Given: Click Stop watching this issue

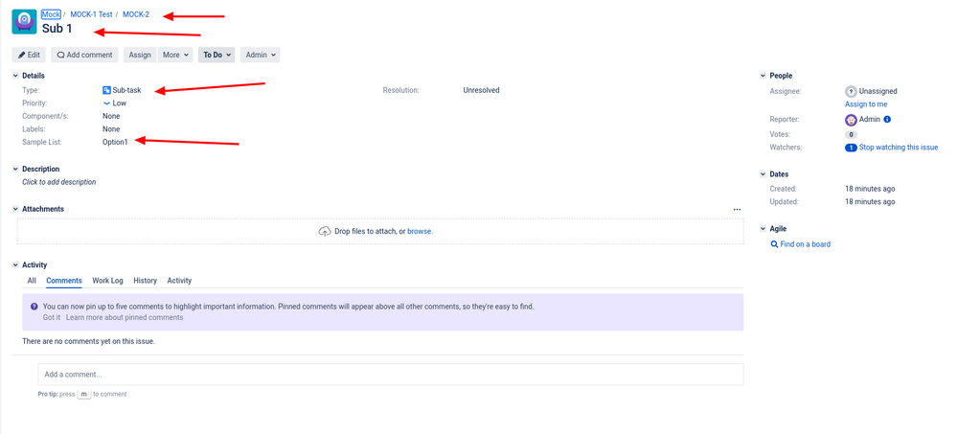Looking at the screenshot, I should point(899,148).
